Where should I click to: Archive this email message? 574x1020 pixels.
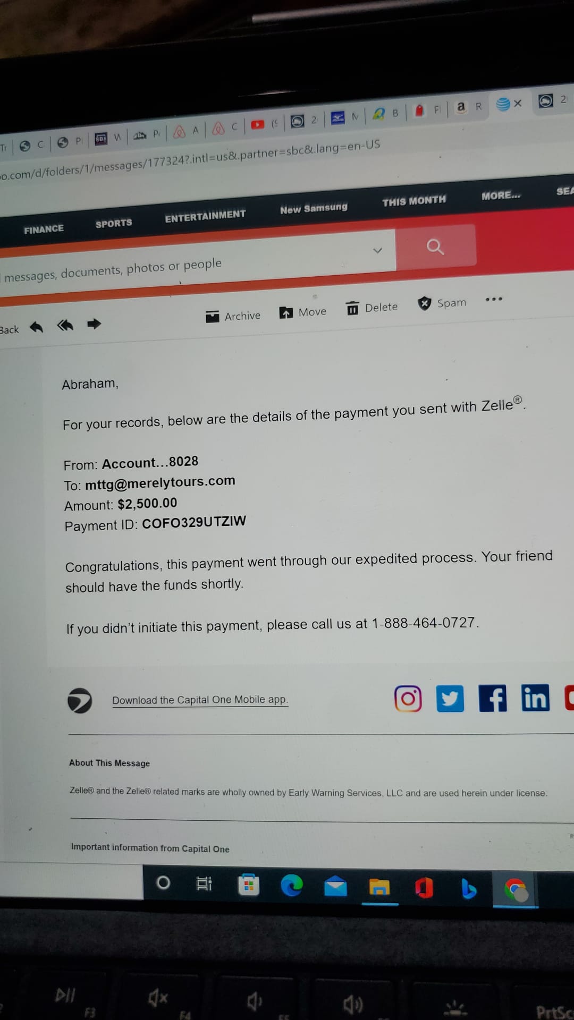pyautogui.click(x=233, y=316)
